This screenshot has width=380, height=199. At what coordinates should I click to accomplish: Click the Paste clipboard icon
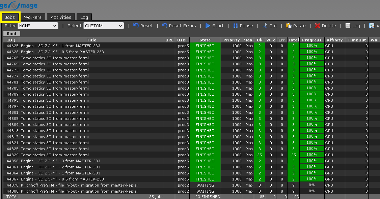point(289,26)
